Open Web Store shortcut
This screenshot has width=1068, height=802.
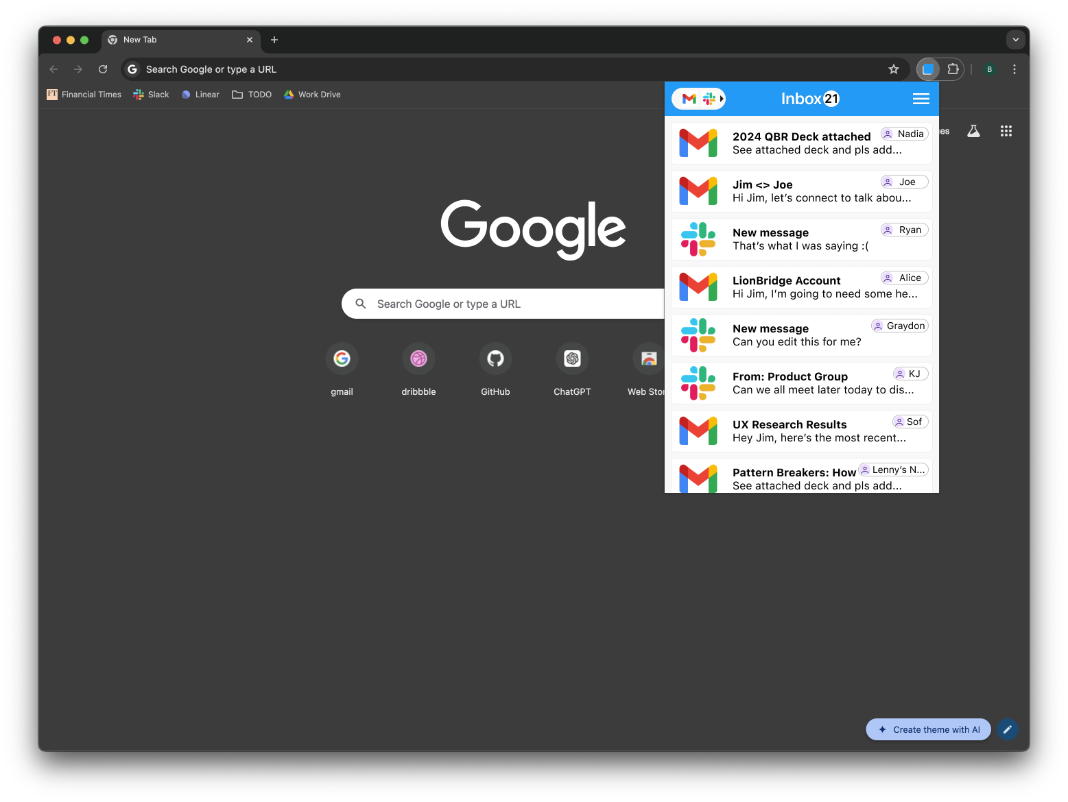(648, 369)
